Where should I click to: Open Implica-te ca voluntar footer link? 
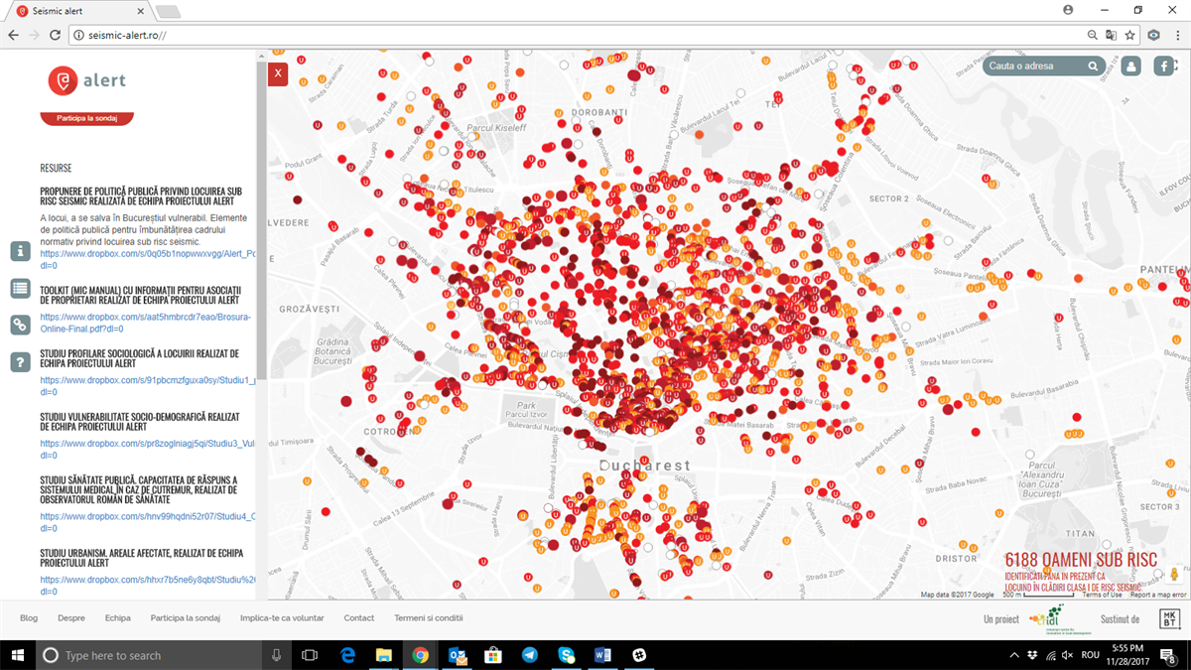click(282, 617)
